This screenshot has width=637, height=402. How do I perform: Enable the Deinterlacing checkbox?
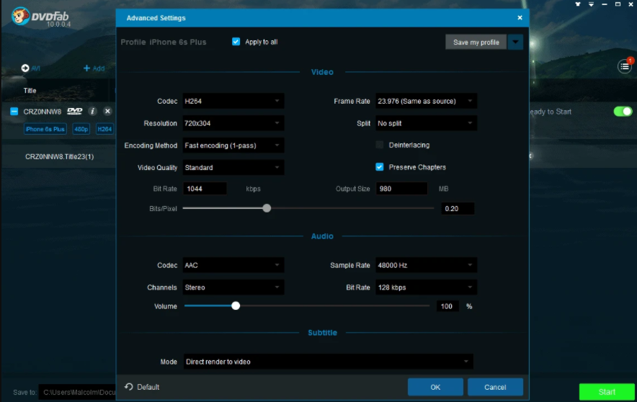coord(380,145)
